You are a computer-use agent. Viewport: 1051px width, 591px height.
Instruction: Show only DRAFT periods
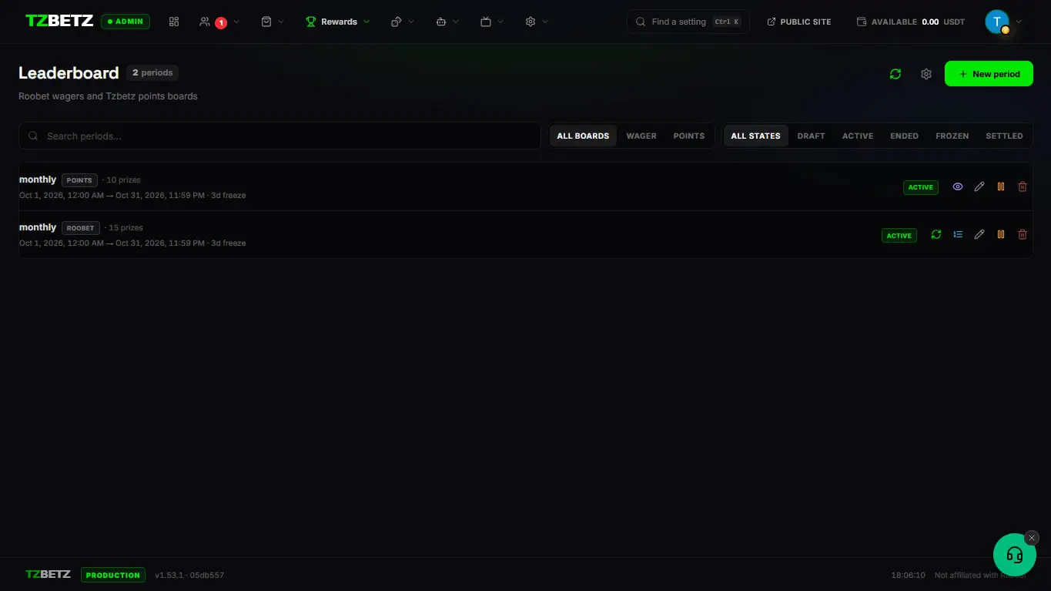(811, 136)
